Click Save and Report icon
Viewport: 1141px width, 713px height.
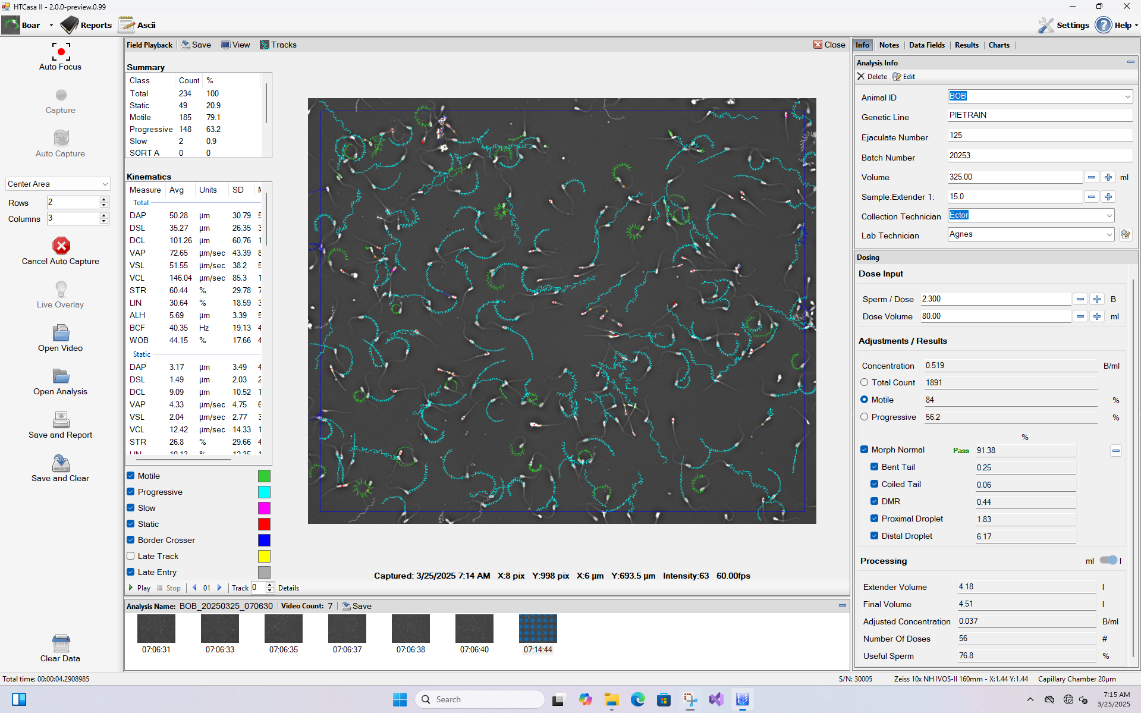[x=61, y=420]
